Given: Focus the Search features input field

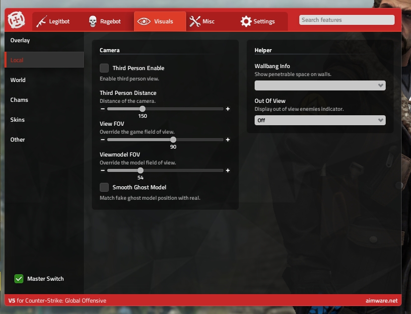Looking at the screenshot, I should 346,20.
